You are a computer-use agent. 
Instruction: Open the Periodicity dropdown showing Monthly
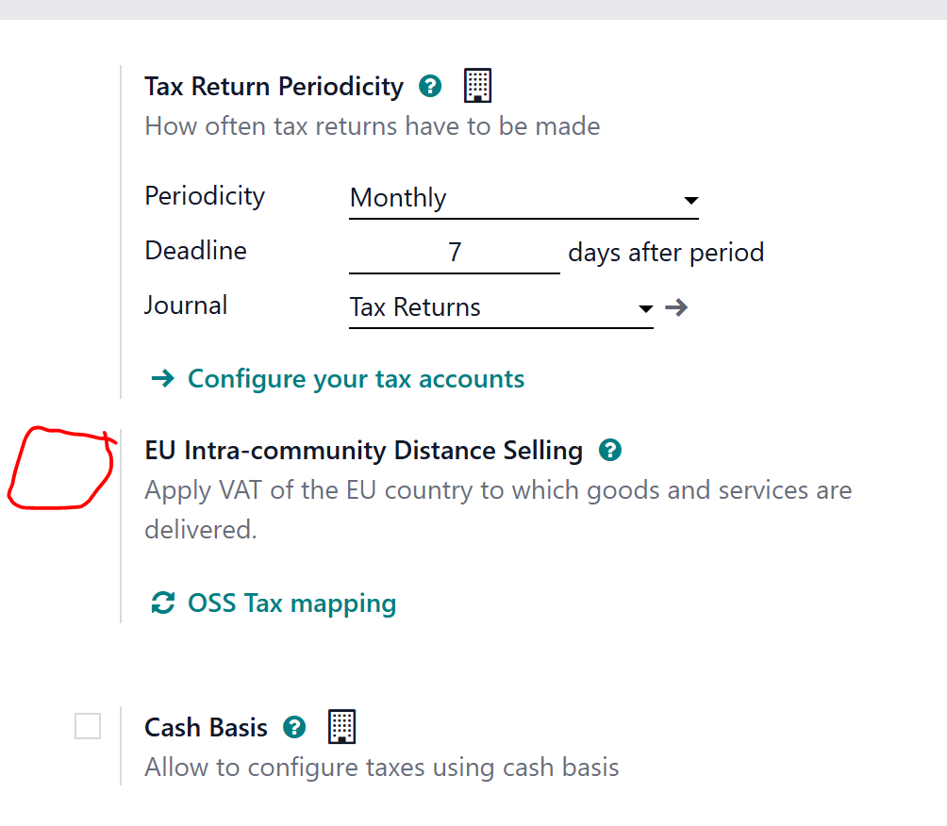523,199
